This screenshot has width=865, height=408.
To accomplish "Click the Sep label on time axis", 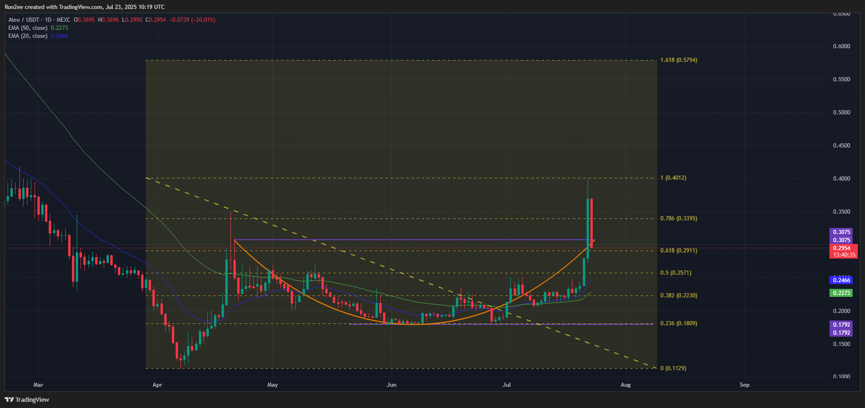I will coord(744,385).
